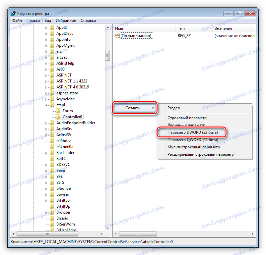Click the AudioSrv folder icon
The height and width of the screenshot is (255, 266).
(x=52, y=129)
